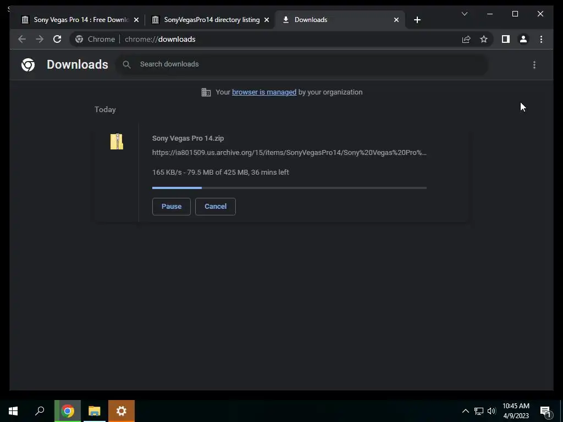Viewport: 563px width, 422px height.
Task: Switch to SonyVegasPro14 directory listing tab
Action: click(x=209, y=20)
